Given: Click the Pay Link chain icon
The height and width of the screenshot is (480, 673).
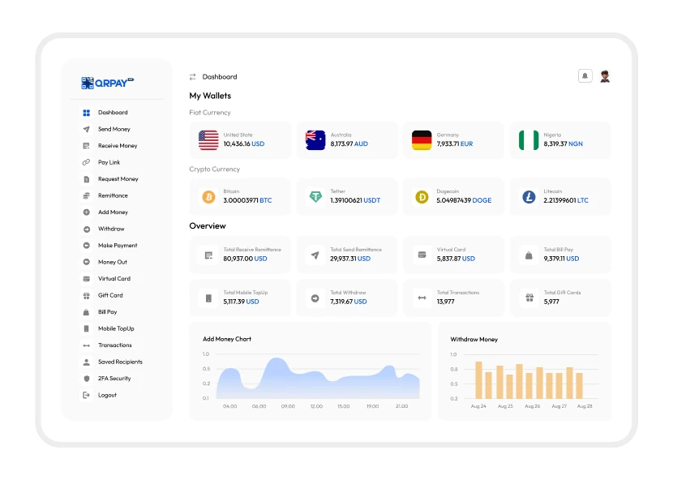Looking at the screenshot, I should 87,162.
